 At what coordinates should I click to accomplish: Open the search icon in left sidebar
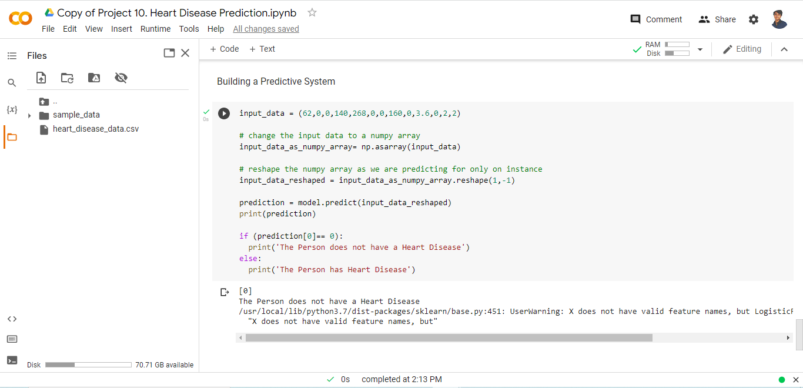[12, 83]
